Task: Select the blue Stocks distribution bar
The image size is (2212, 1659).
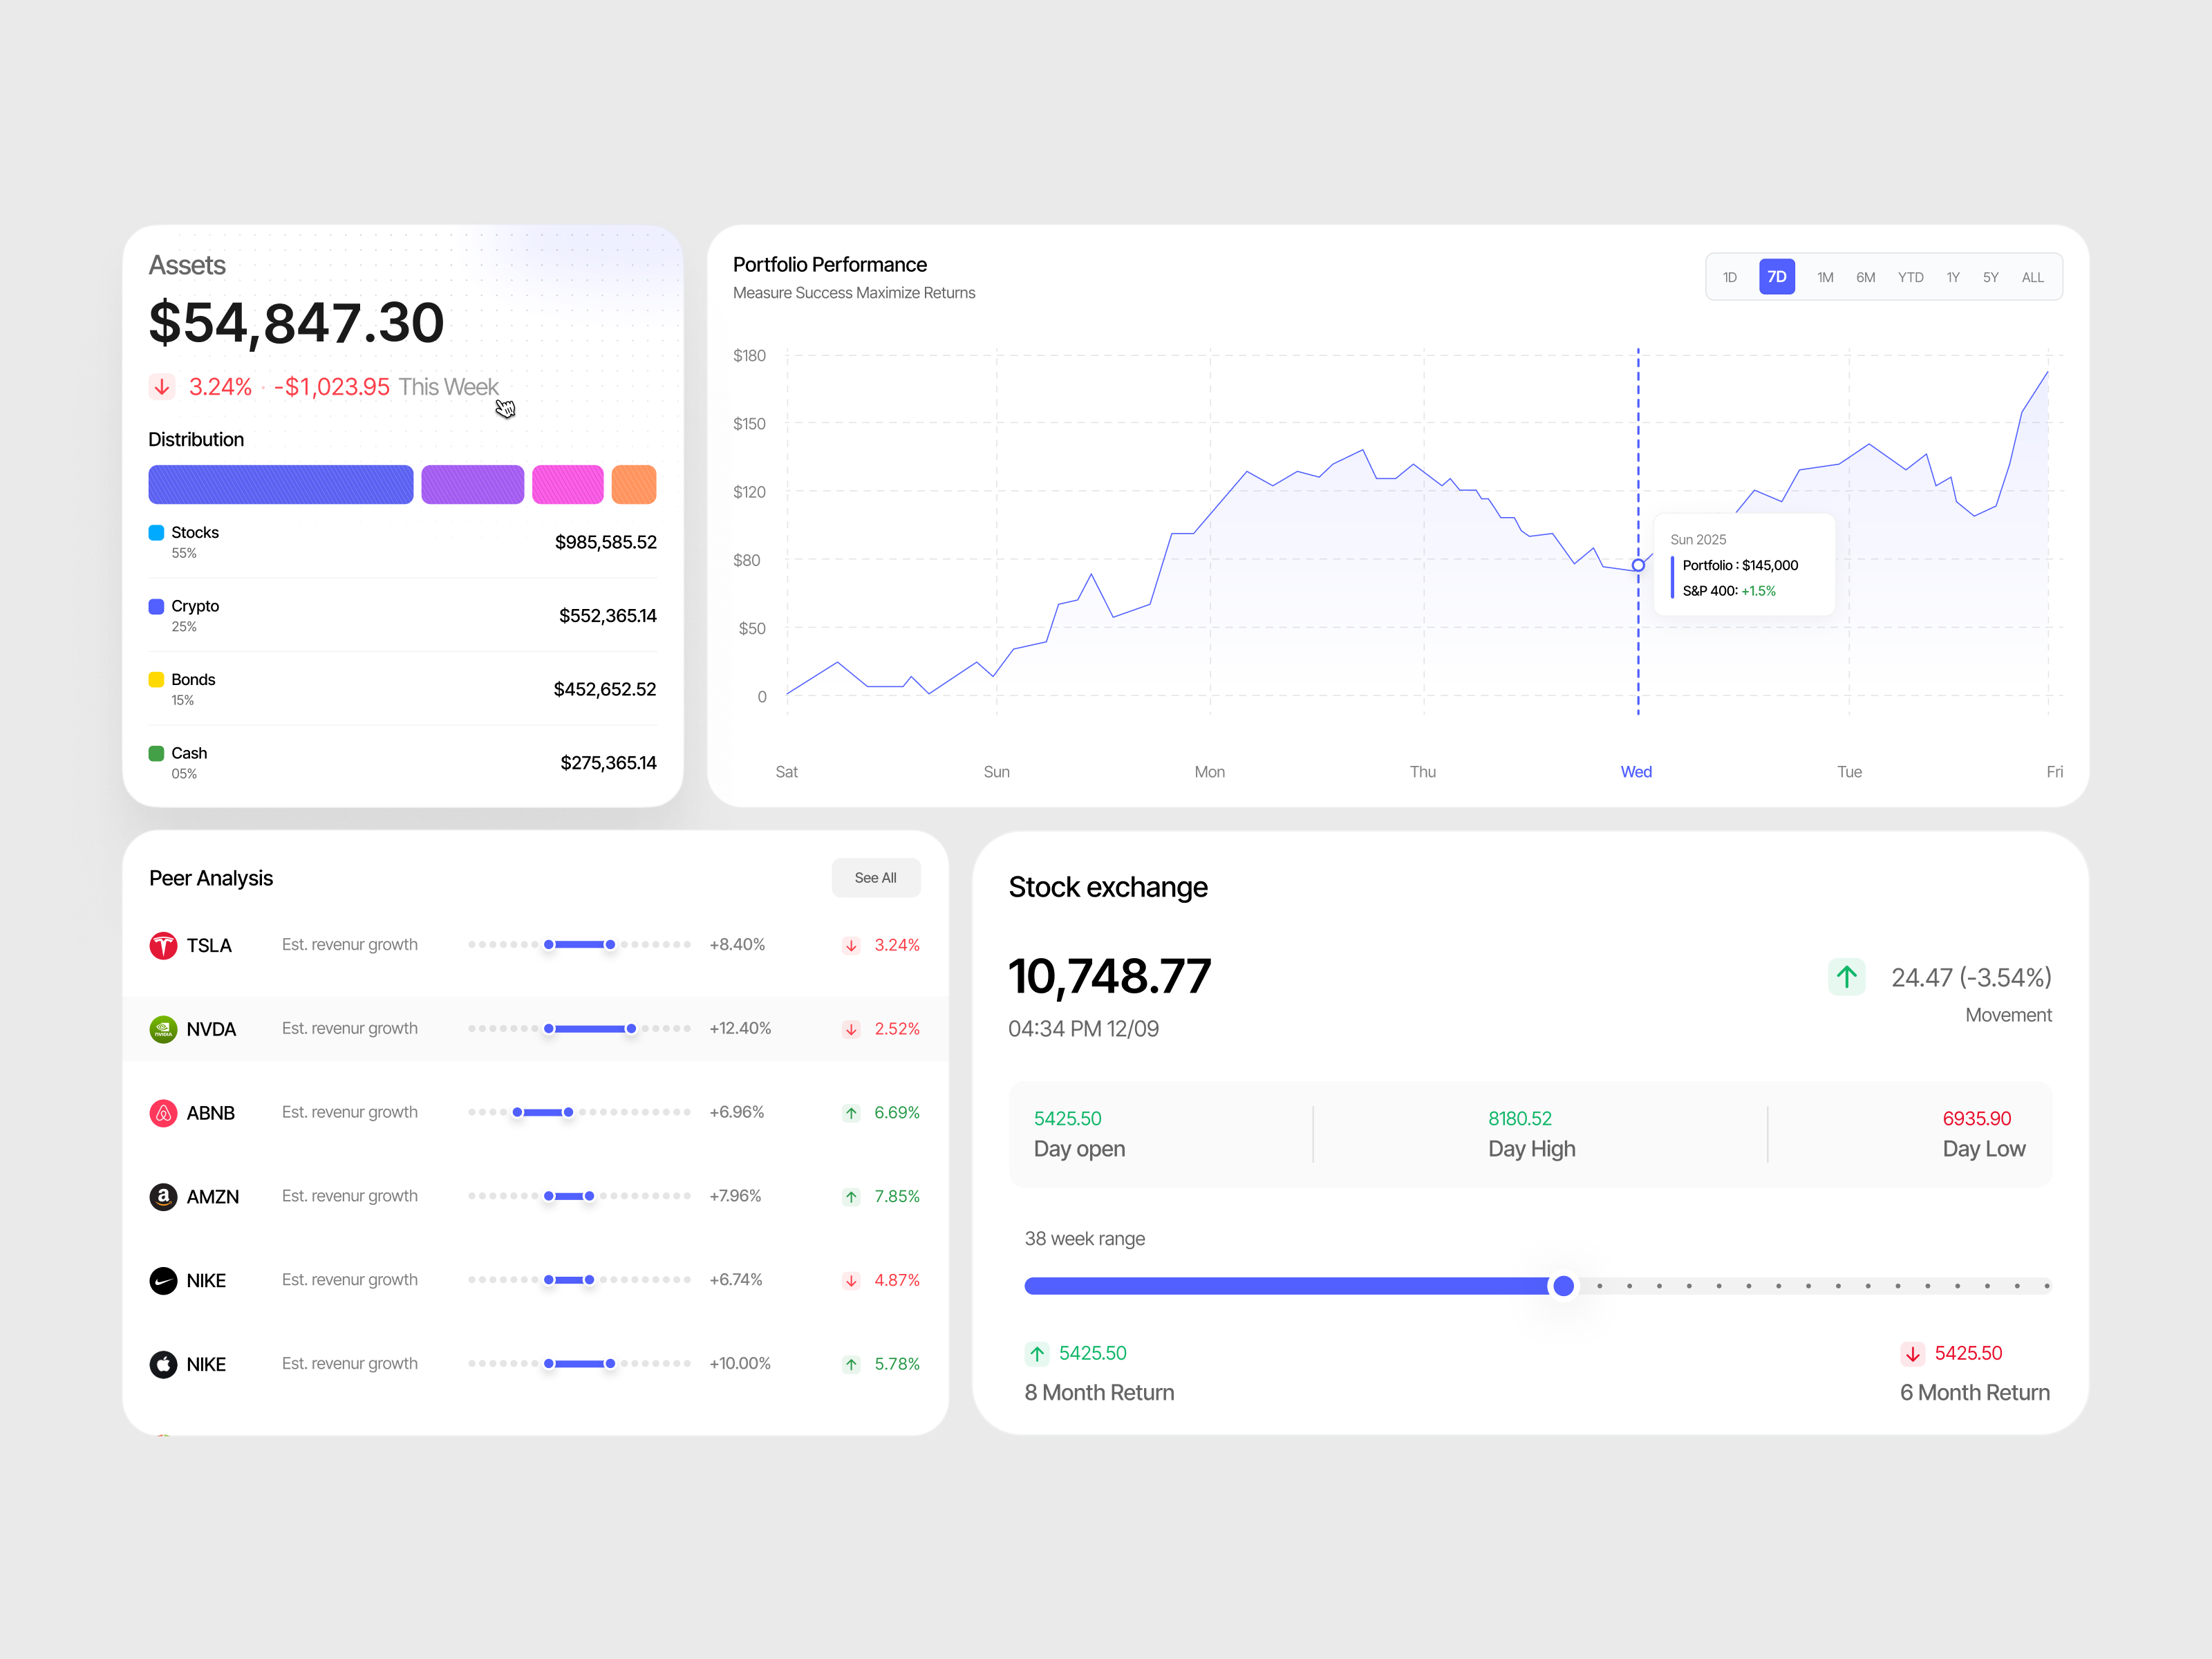Action: [x=280, y=484]
